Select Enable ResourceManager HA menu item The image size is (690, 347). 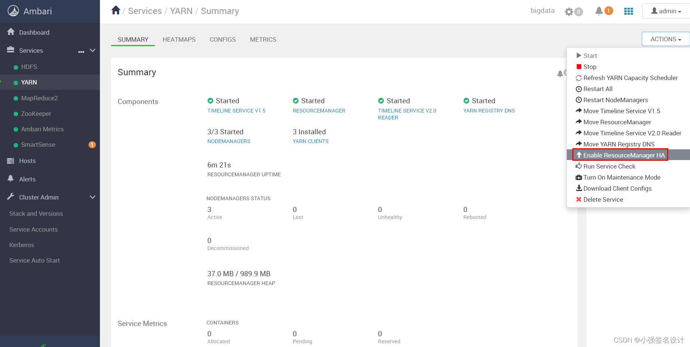628,155
